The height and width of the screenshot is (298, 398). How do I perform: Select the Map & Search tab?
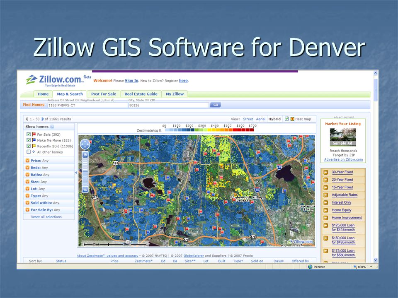click(70, 94)
